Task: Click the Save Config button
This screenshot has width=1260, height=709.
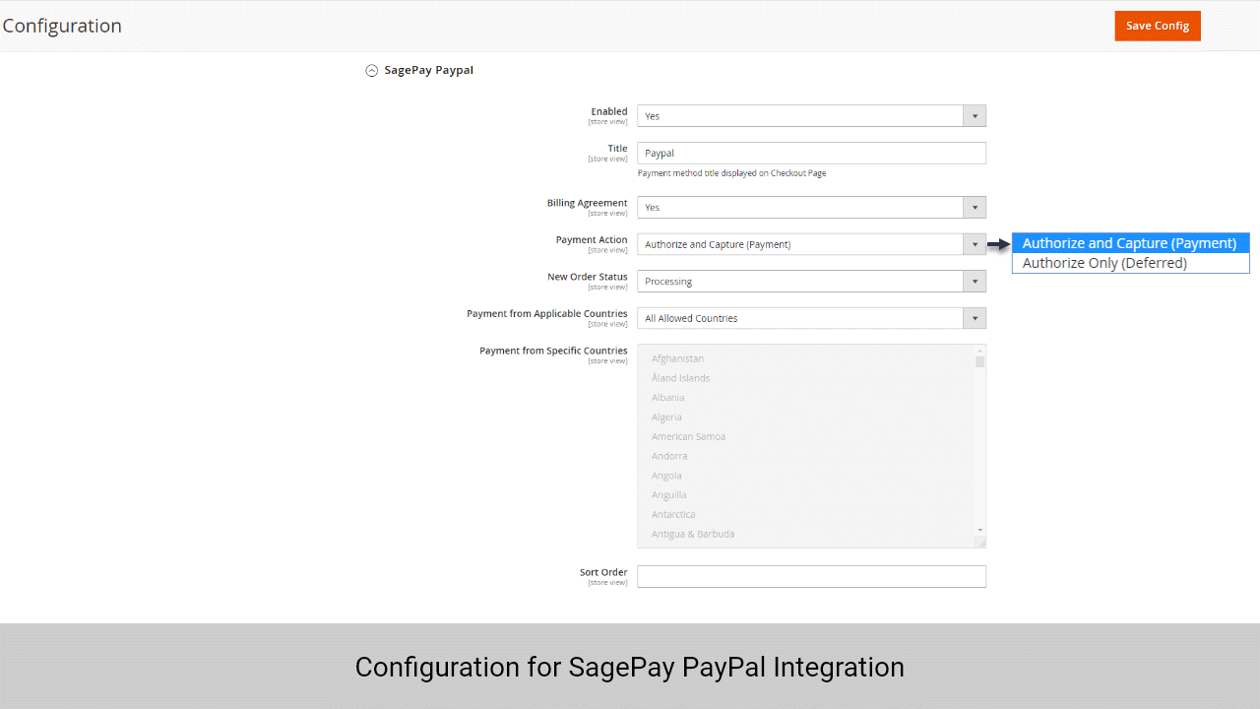Action: coord(1158,26)
